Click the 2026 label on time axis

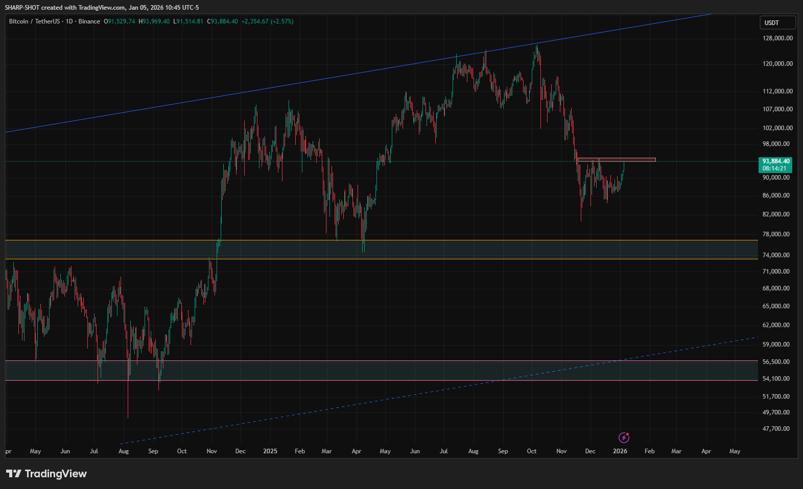click(620, 451)
